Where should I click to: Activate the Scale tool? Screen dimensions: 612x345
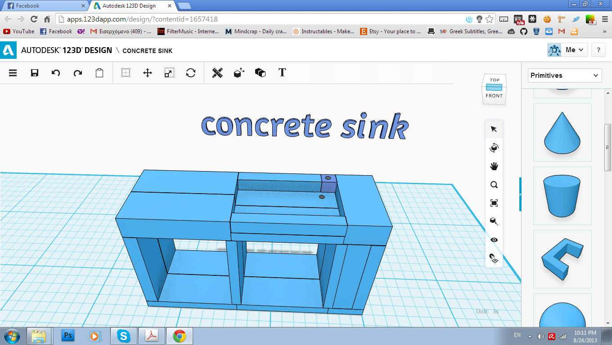170,72
